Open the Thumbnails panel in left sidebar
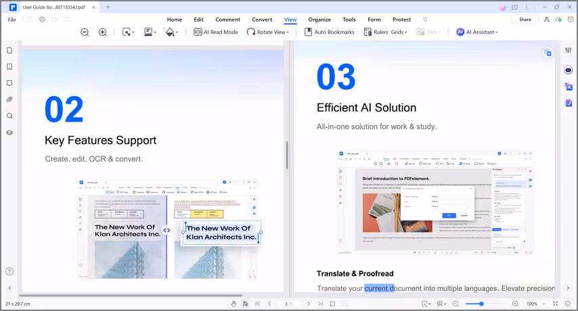Viewport: 578px width, 311px height. pos(9,51)
